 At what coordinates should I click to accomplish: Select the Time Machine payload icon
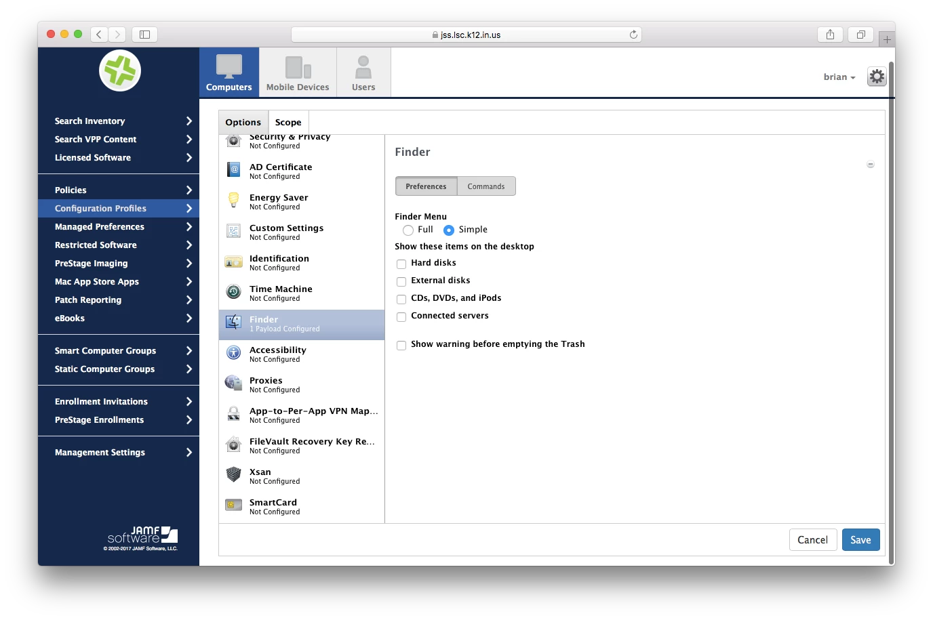[234, 292]
